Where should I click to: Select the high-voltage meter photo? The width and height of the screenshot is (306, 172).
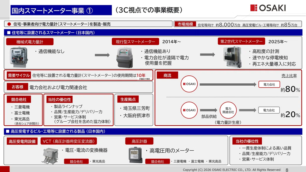(135, 155)
